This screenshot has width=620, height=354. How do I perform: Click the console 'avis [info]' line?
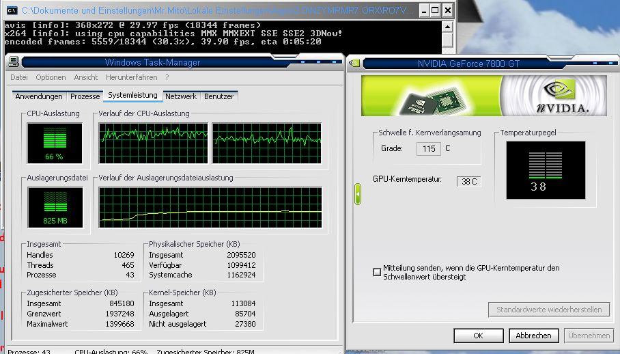coord(133,25)
